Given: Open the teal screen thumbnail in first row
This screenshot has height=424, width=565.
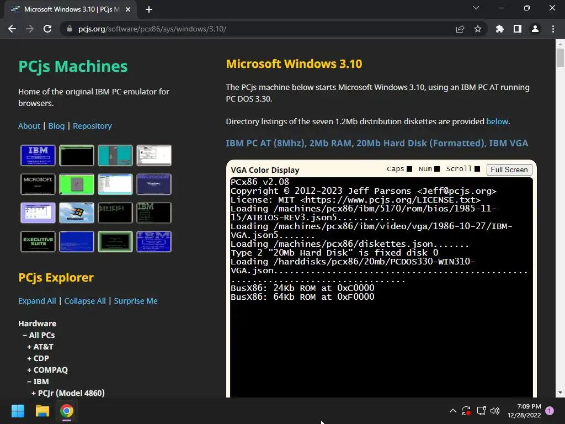Looking at the screenshot, I should point(115,155).
